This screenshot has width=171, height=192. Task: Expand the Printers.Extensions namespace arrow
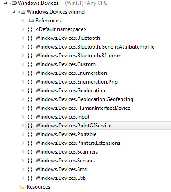23,143
